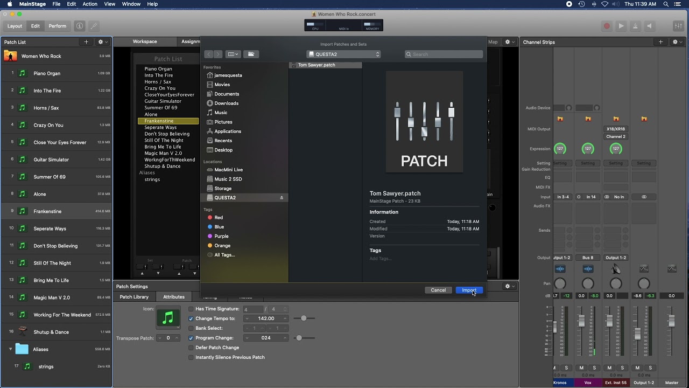This screenshot has width=689, height=388.
Task: Toggle the Bank Select checkbox
Action: [x=191, y=328]
